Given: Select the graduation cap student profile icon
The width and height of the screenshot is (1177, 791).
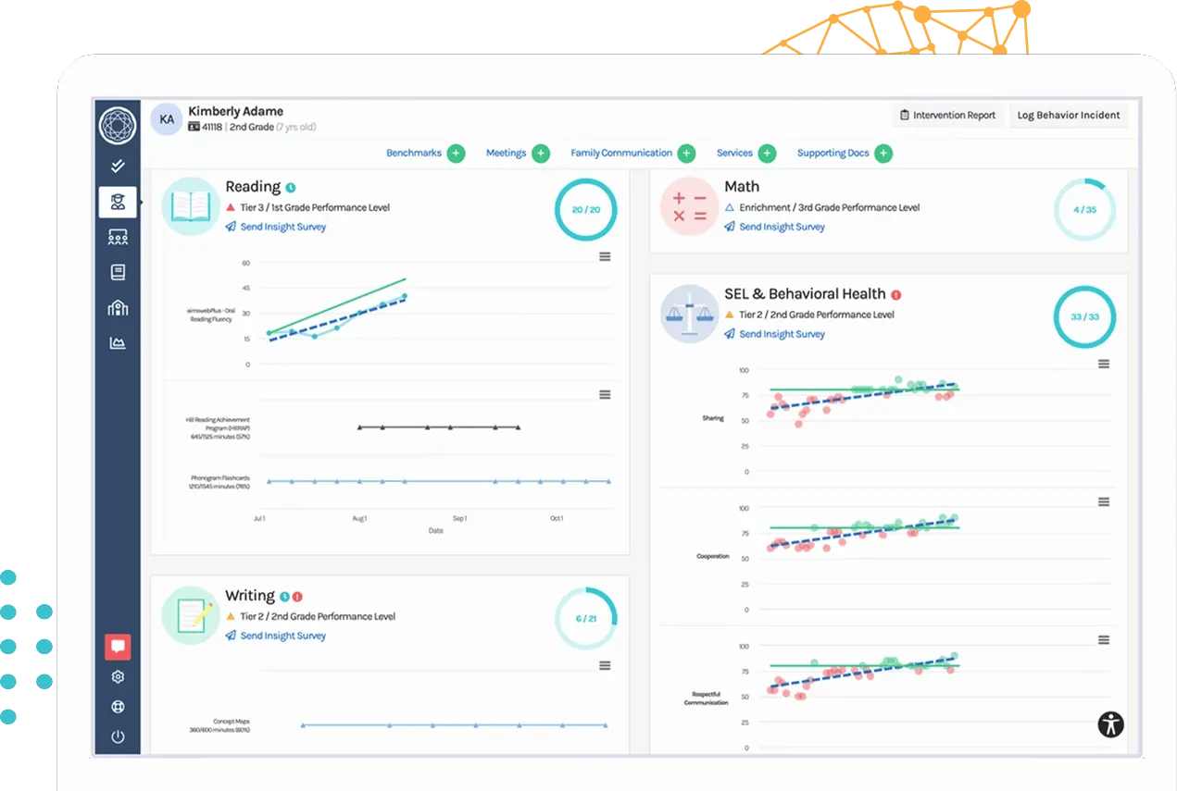Looking at the screenshot, I should tap(117, 202).
